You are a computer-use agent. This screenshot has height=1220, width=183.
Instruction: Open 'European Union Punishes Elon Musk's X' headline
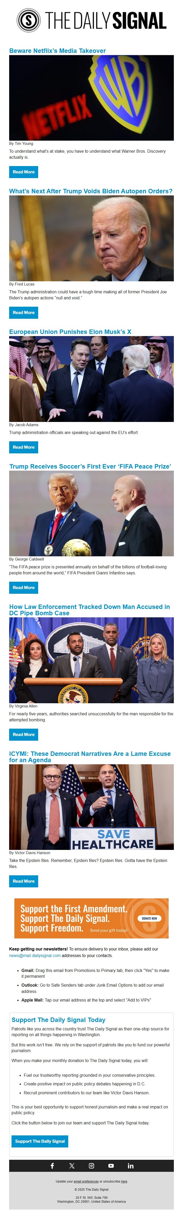click(x=70, y=332)
